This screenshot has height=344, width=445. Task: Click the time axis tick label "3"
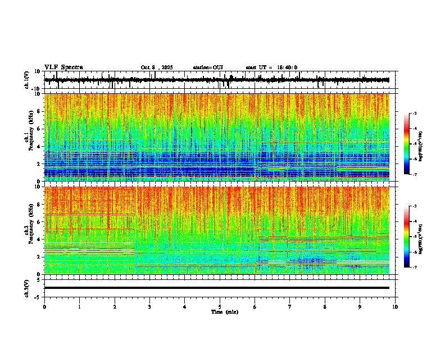149,307
